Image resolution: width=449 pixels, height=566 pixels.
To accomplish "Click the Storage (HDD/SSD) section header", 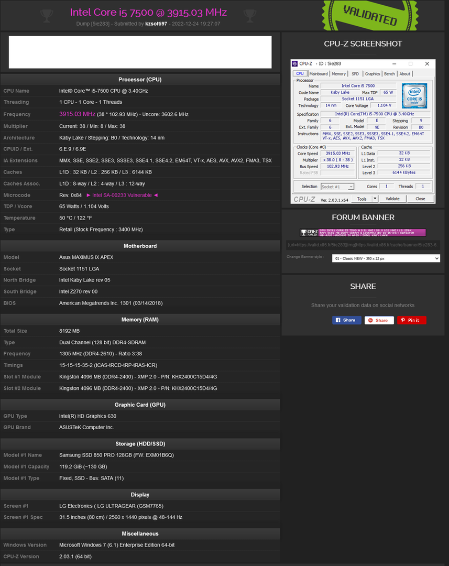I will (140, 444).
